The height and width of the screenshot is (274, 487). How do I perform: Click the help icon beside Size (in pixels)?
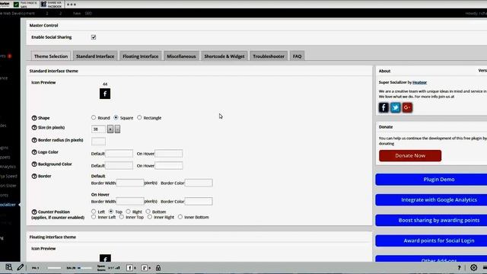[x=34, y=128]
